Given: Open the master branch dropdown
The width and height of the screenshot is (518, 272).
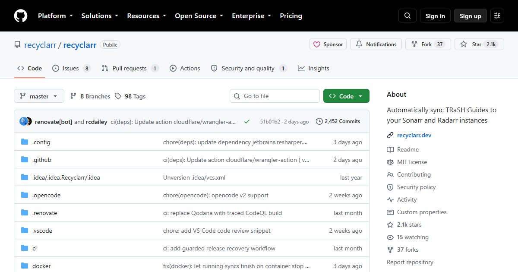Looking at the screenshot, I should click(x=39, y=96).
